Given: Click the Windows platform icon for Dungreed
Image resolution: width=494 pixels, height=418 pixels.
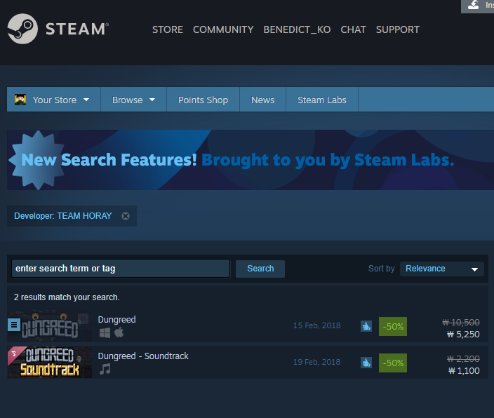Looking at the screenshot, I should pos(105,333).
